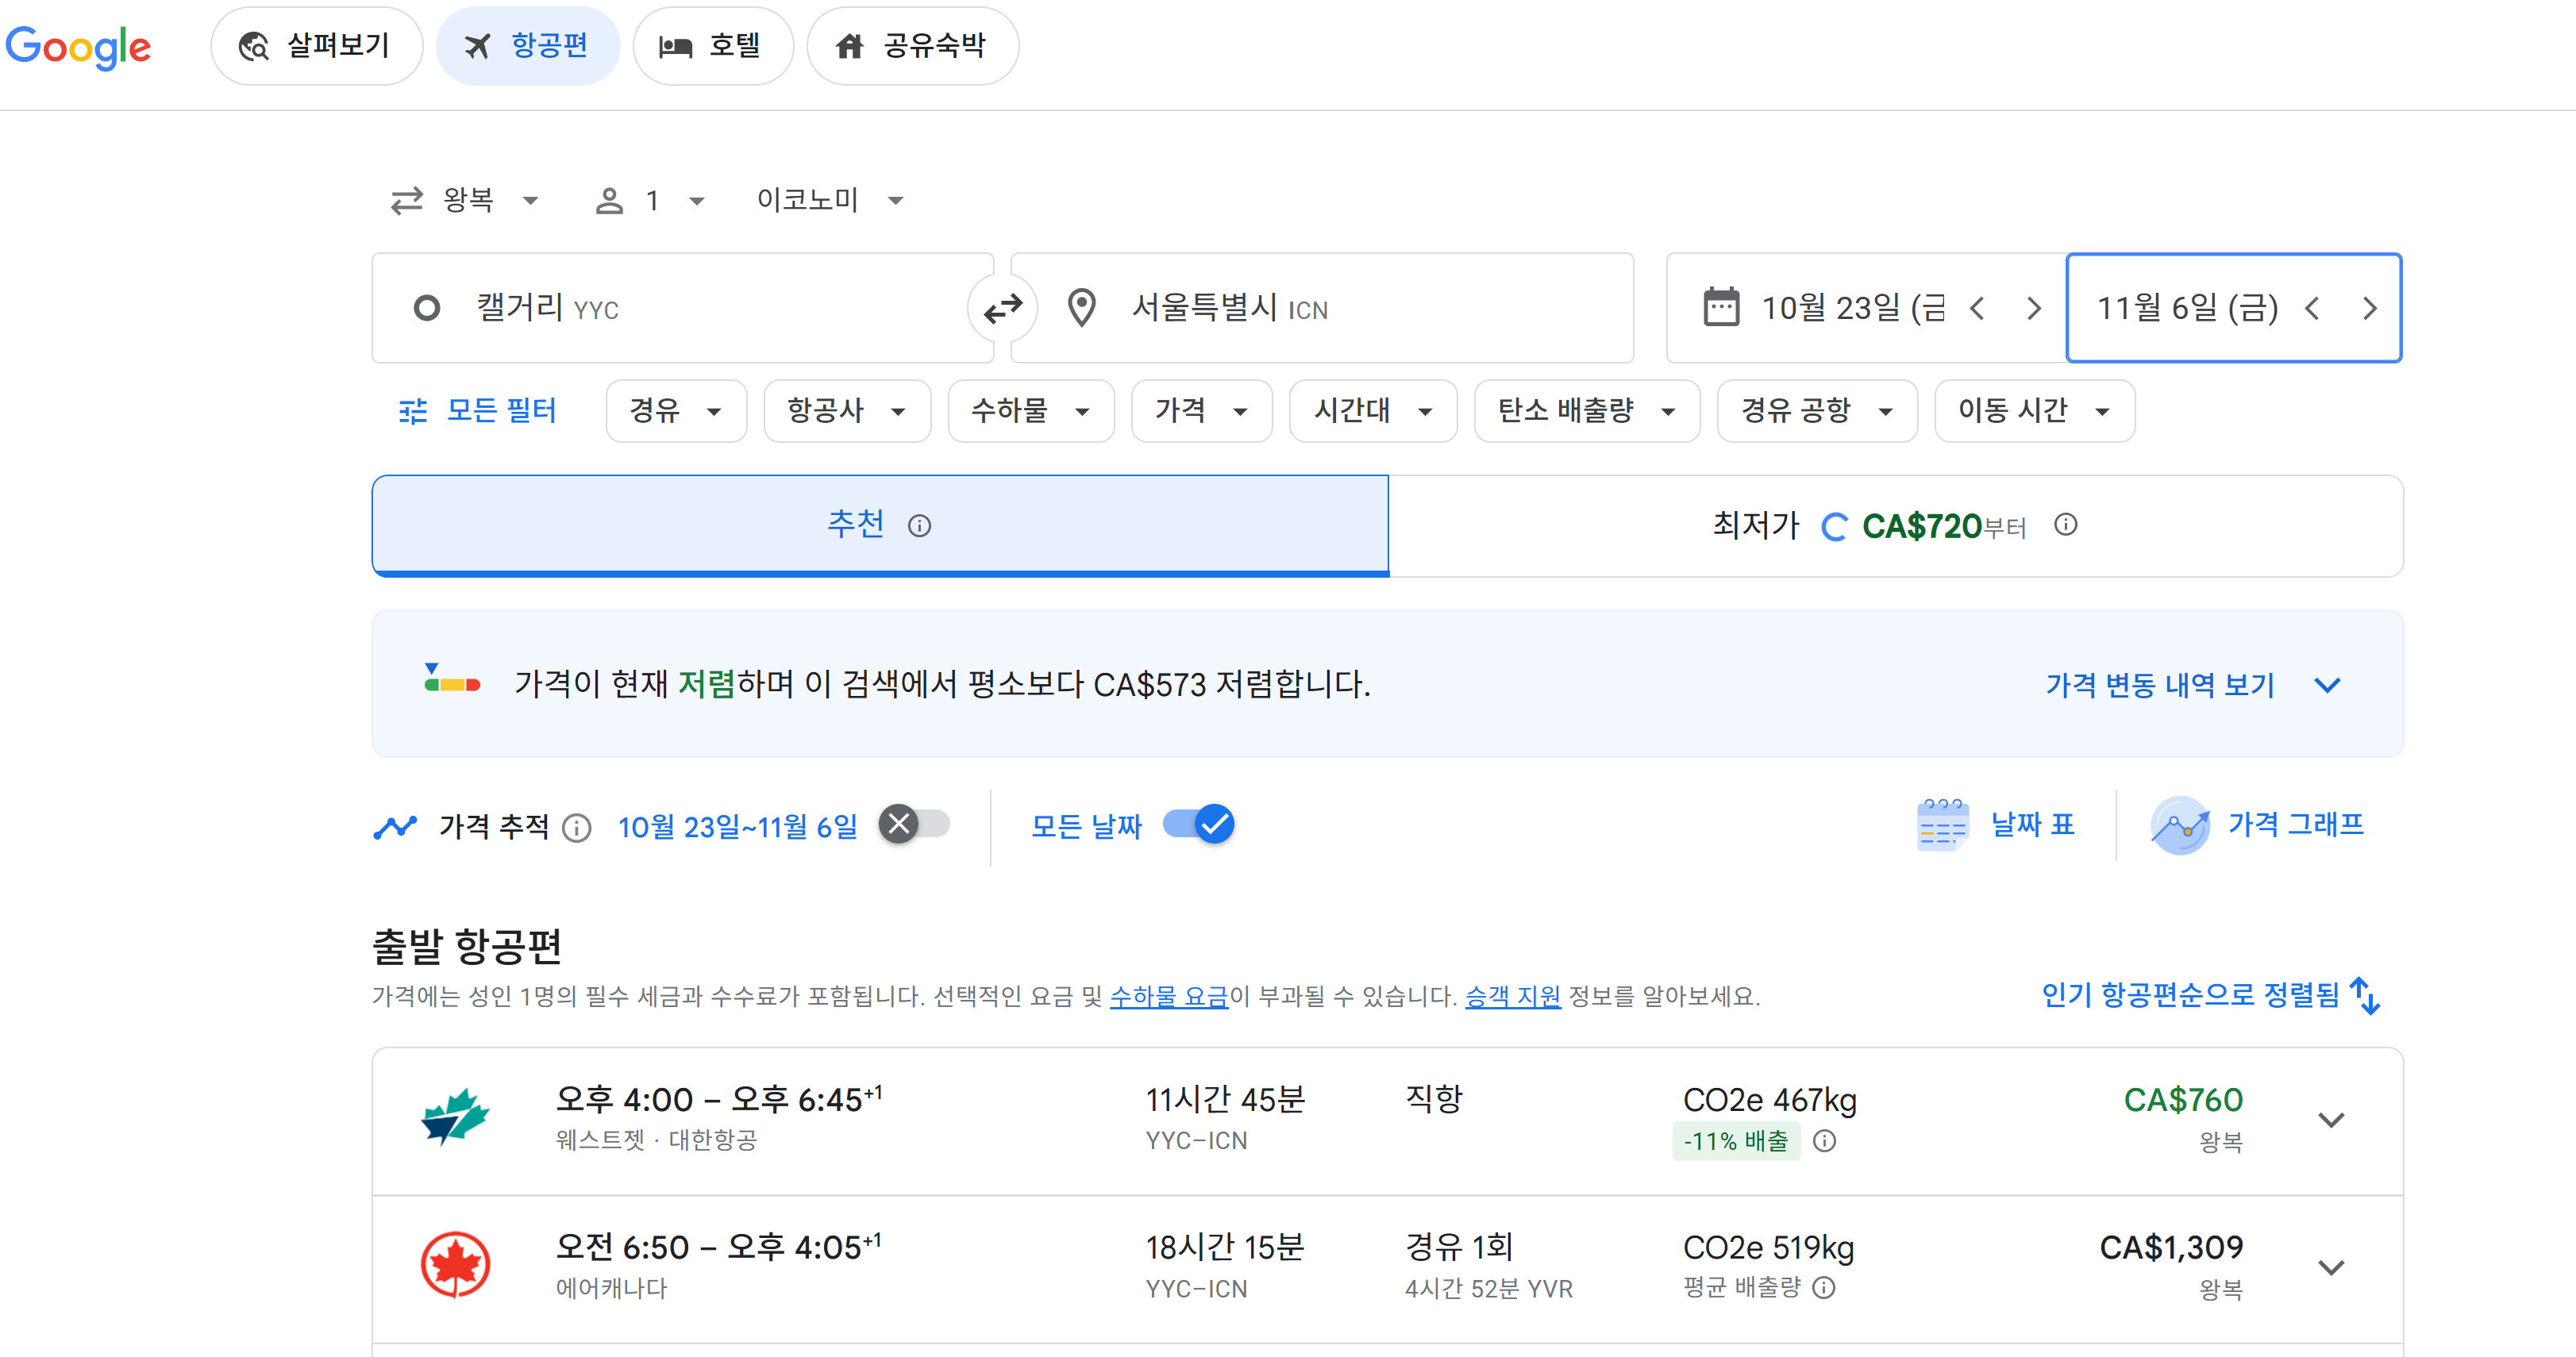Go to next return date (11월 6일)
The image size is (2576, 1357).
(x=2369, y=308)
